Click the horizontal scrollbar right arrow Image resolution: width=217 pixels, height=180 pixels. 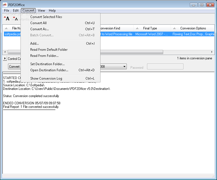click(x=212, y=52)
